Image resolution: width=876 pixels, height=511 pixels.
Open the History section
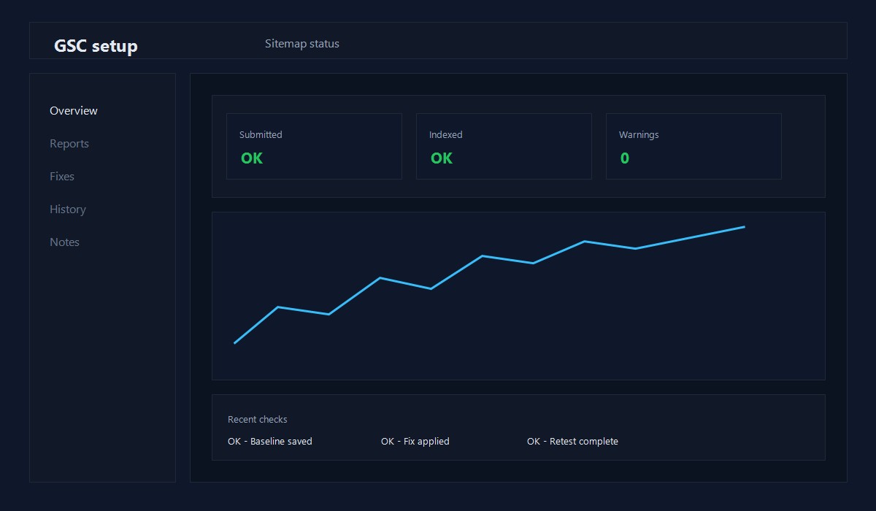pyautogui.click(x=67, y=209)
